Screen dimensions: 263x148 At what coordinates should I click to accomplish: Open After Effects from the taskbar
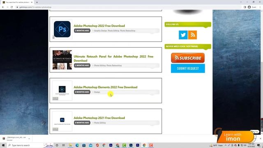(111, 145)
